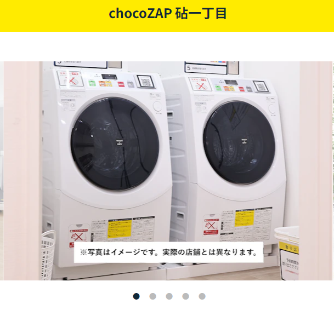Jump to the third slide dot
Viewport: 334px width, 310px height.
[169, 296]
